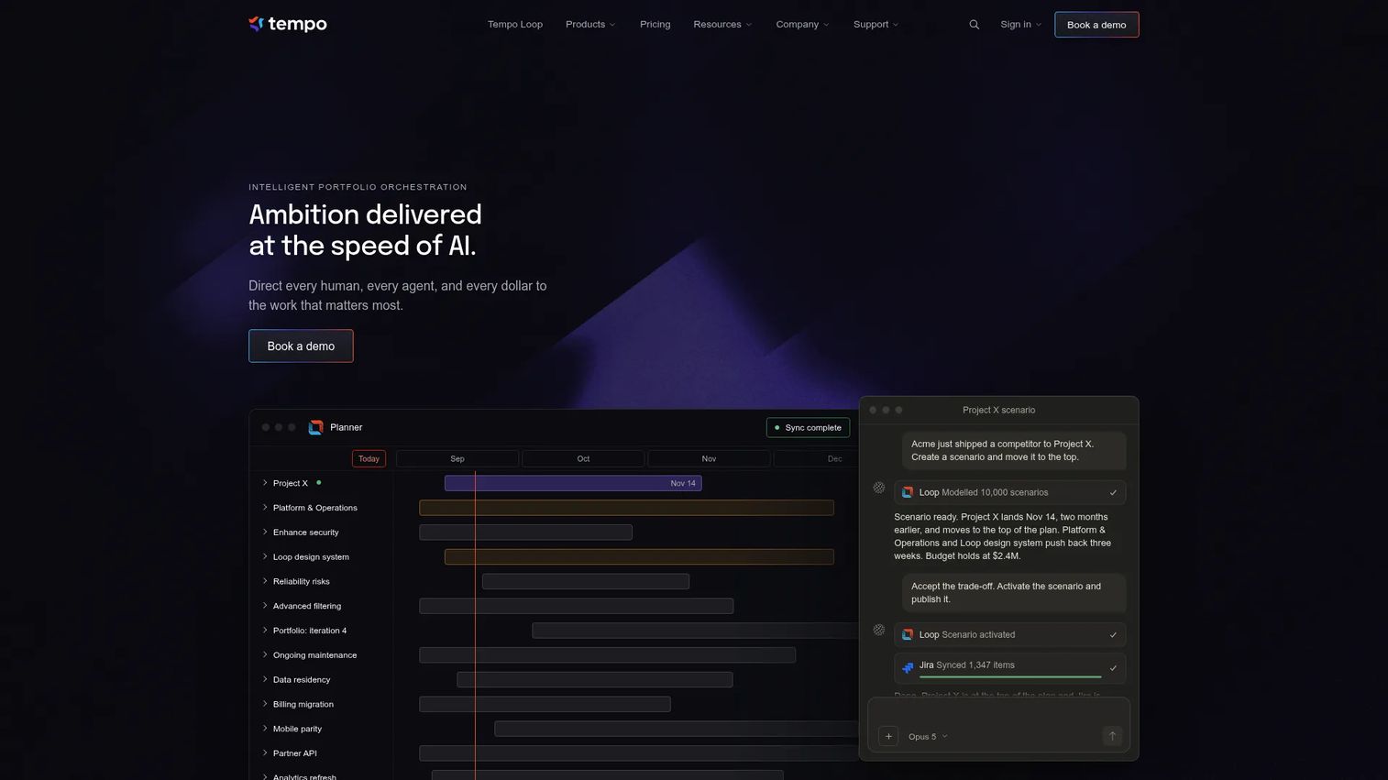
Task: Expand the Project X row
Action: [265, 482]
